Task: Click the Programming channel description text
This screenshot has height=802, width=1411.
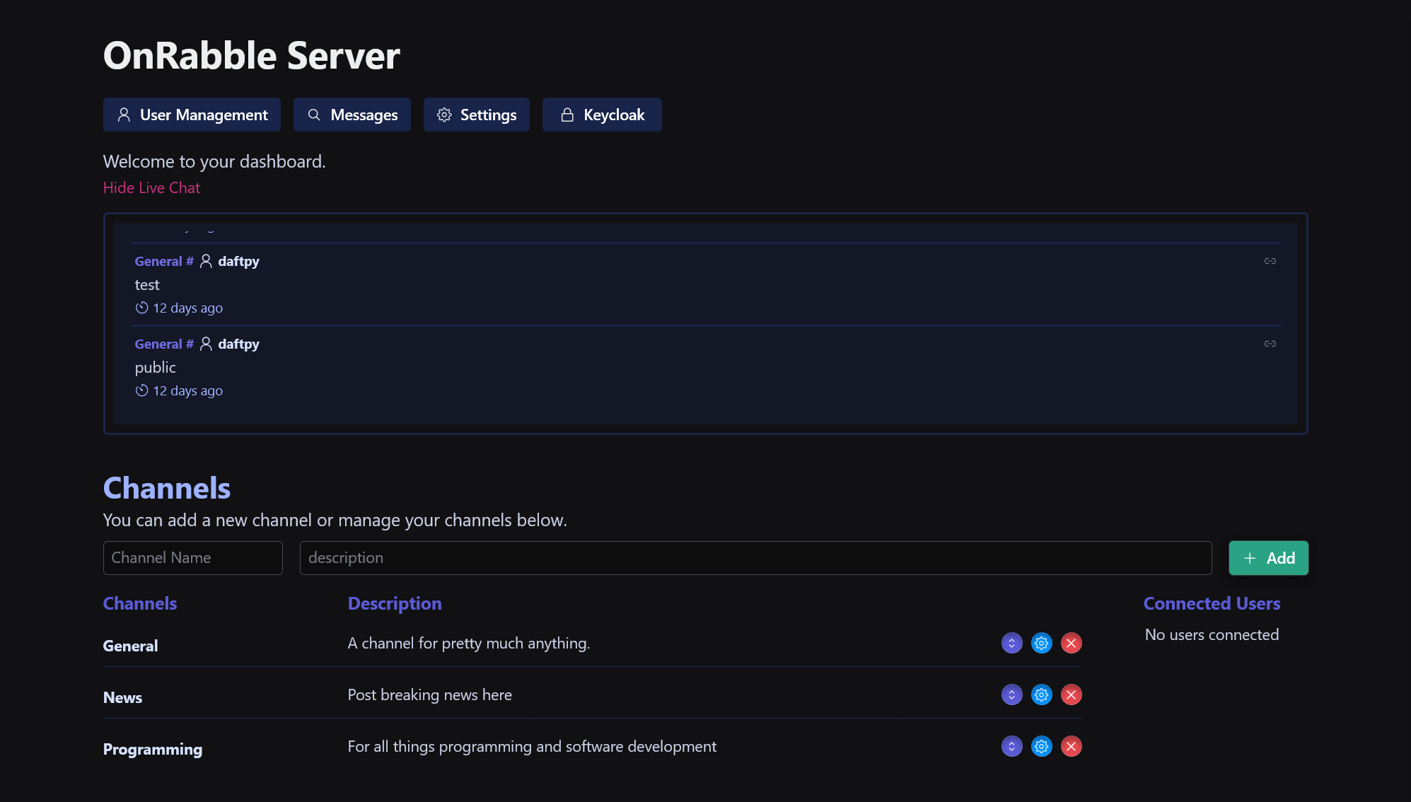Action: [x=532, y=746]
